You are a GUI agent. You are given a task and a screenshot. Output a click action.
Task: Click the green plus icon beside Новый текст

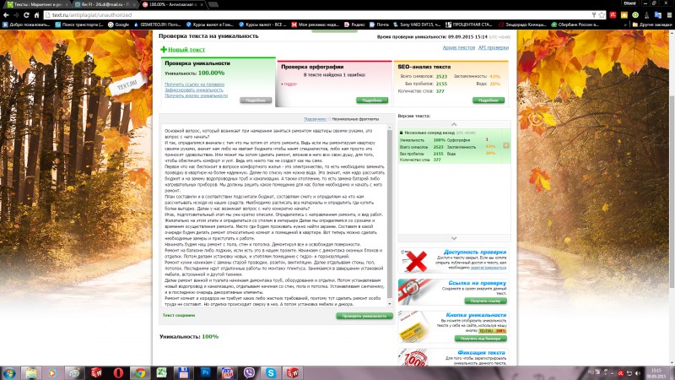click(x=163, y=50)
